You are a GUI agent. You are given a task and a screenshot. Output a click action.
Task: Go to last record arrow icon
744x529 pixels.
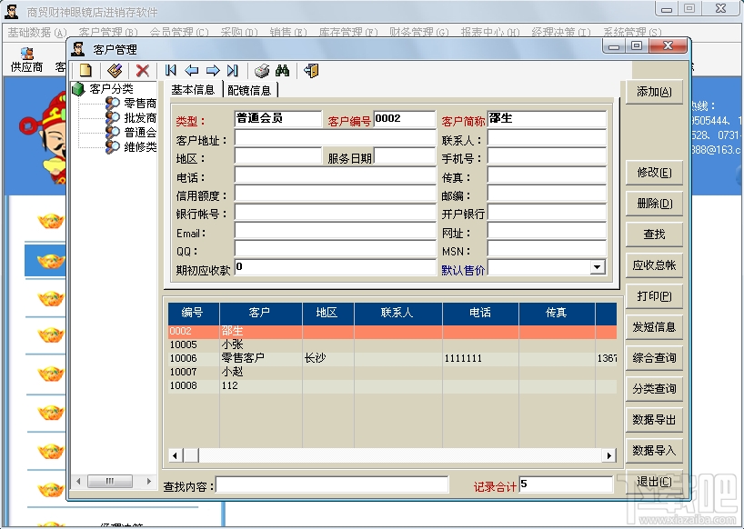coord(233,71)
